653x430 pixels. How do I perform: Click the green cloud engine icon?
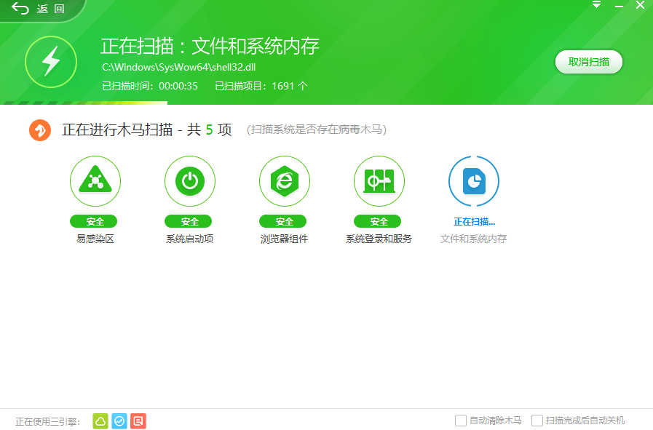pyautogui.click(x=100, y=421)
